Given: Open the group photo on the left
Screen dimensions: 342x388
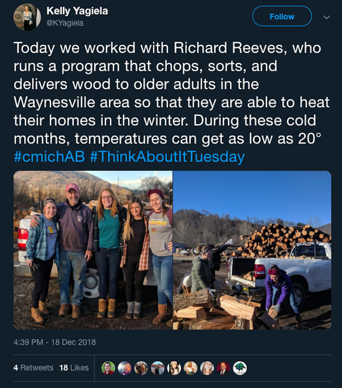Looking at the screenshot, I should point(93,250).
